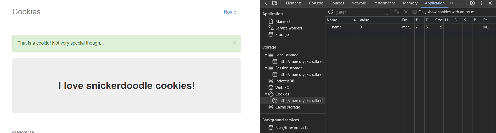The height and width of the screenshot is (133, 496).
Task: Switch to the Elements tab
Action: [x=294, y=3]
